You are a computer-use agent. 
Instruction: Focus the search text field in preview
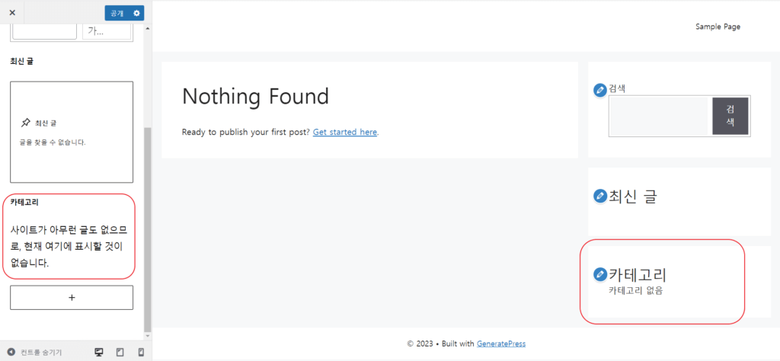coord(660,117)
